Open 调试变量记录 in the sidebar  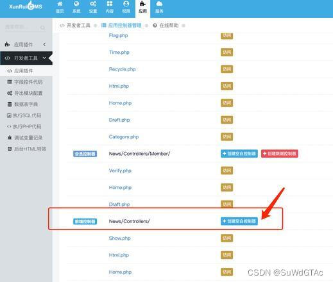pos(28,138)
